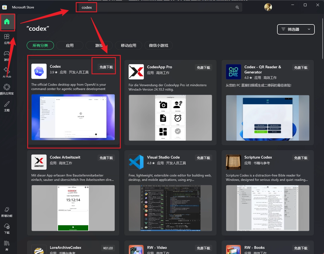Click the Codex 3.9 star rating

click(x=53, y=72)
